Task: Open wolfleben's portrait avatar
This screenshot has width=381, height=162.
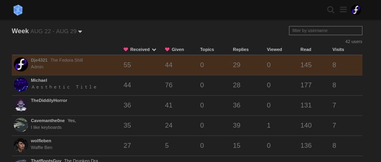Action: (x=21, y=145)
